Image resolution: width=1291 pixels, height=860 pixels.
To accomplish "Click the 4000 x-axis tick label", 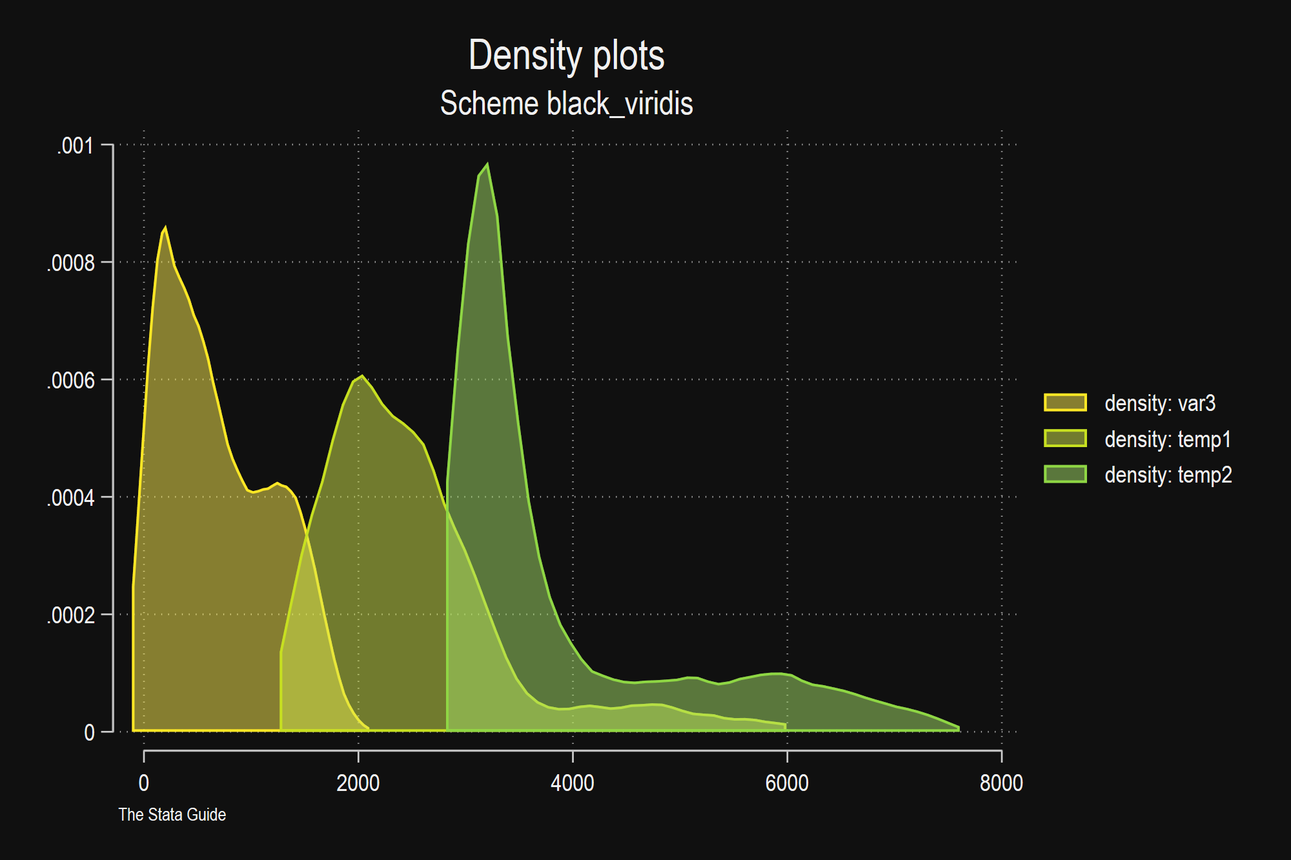I will (573, 783).
